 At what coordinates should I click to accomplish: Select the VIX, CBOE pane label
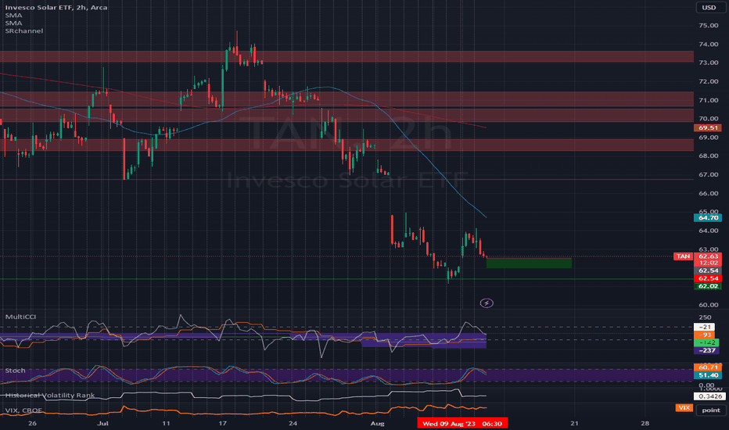pos(23,410)
